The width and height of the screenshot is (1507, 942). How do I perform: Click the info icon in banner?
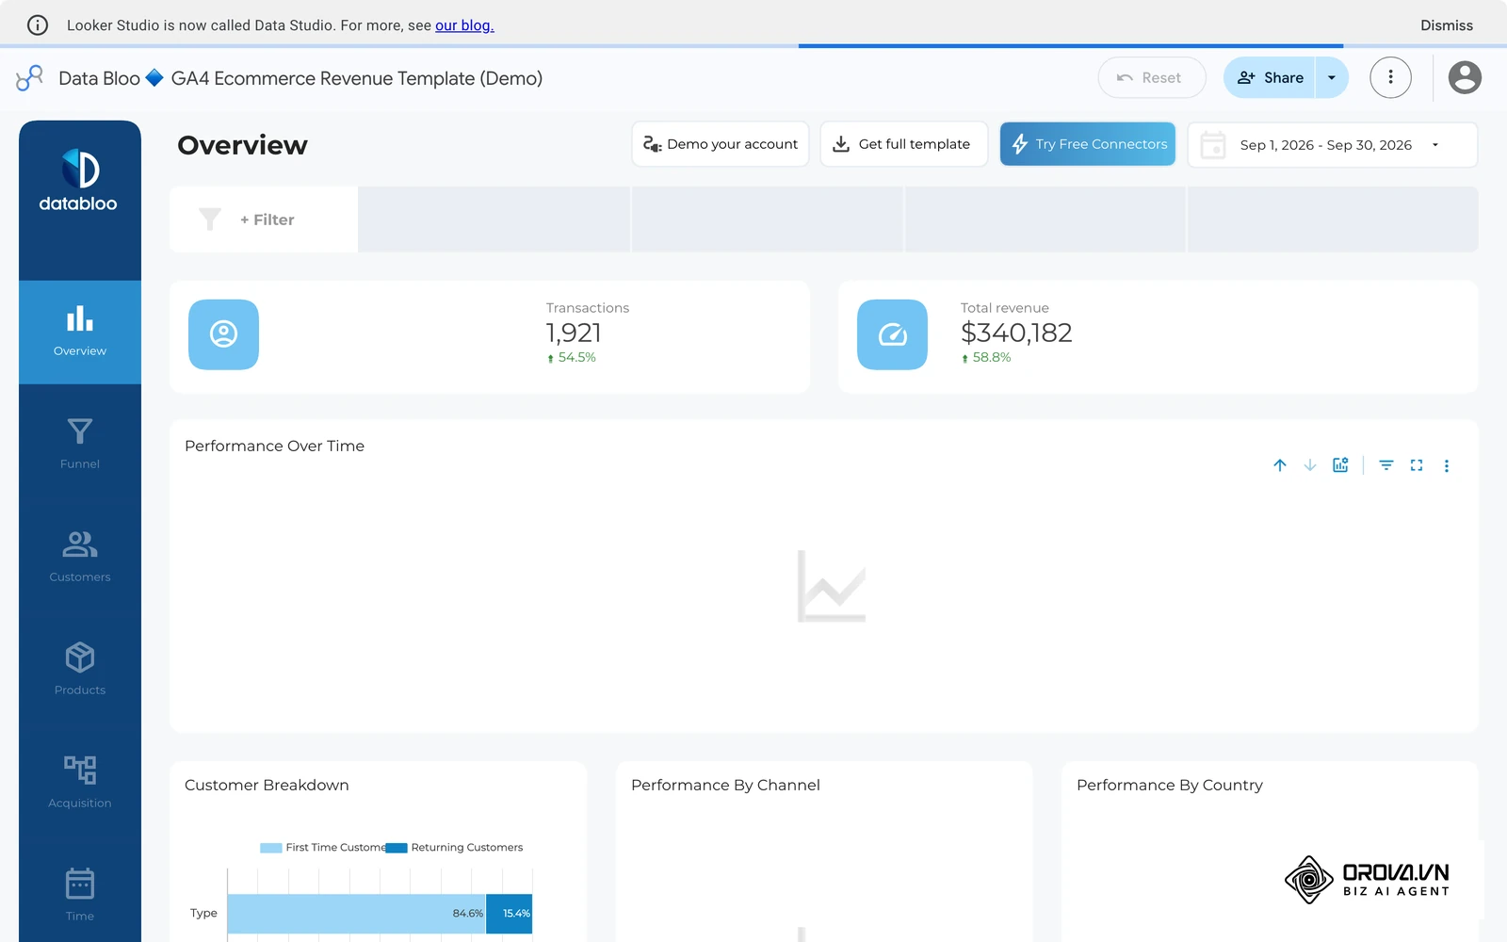click(x=38, y=25)
